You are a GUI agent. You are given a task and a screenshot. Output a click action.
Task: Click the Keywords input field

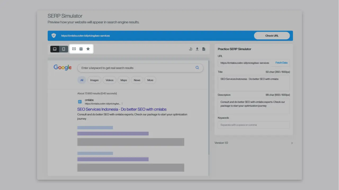[253, 125]
